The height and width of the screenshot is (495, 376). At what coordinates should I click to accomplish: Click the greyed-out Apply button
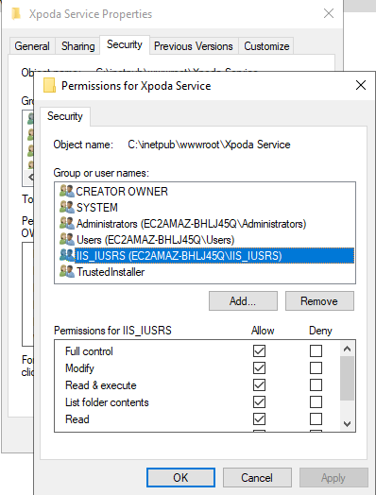click(333, 477)
